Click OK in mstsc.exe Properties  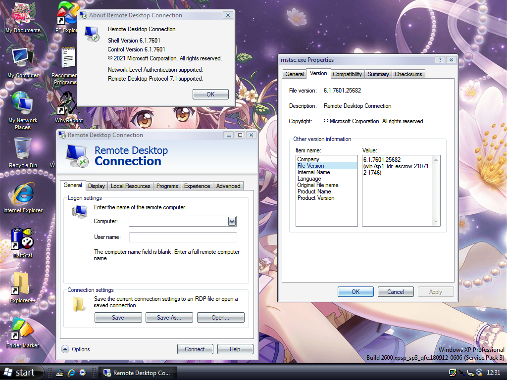[x=355, y=292]
